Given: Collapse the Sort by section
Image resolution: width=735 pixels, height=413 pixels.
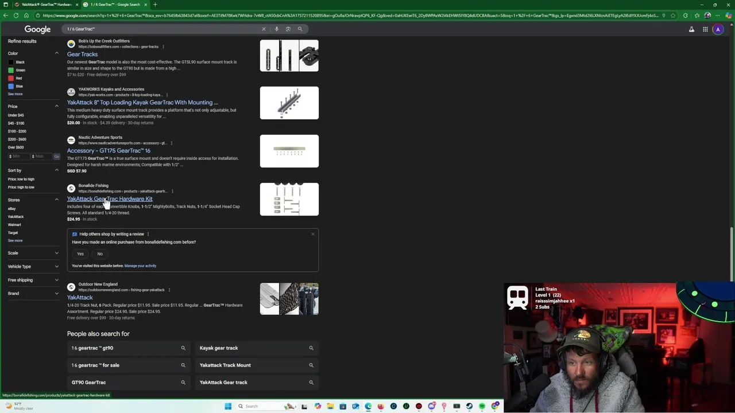Looking at the screenshot, I should click(56, 170).
